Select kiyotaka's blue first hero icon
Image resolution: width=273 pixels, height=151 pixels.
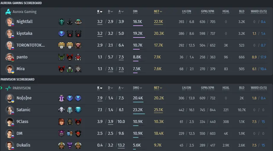(x=62, y=34)
